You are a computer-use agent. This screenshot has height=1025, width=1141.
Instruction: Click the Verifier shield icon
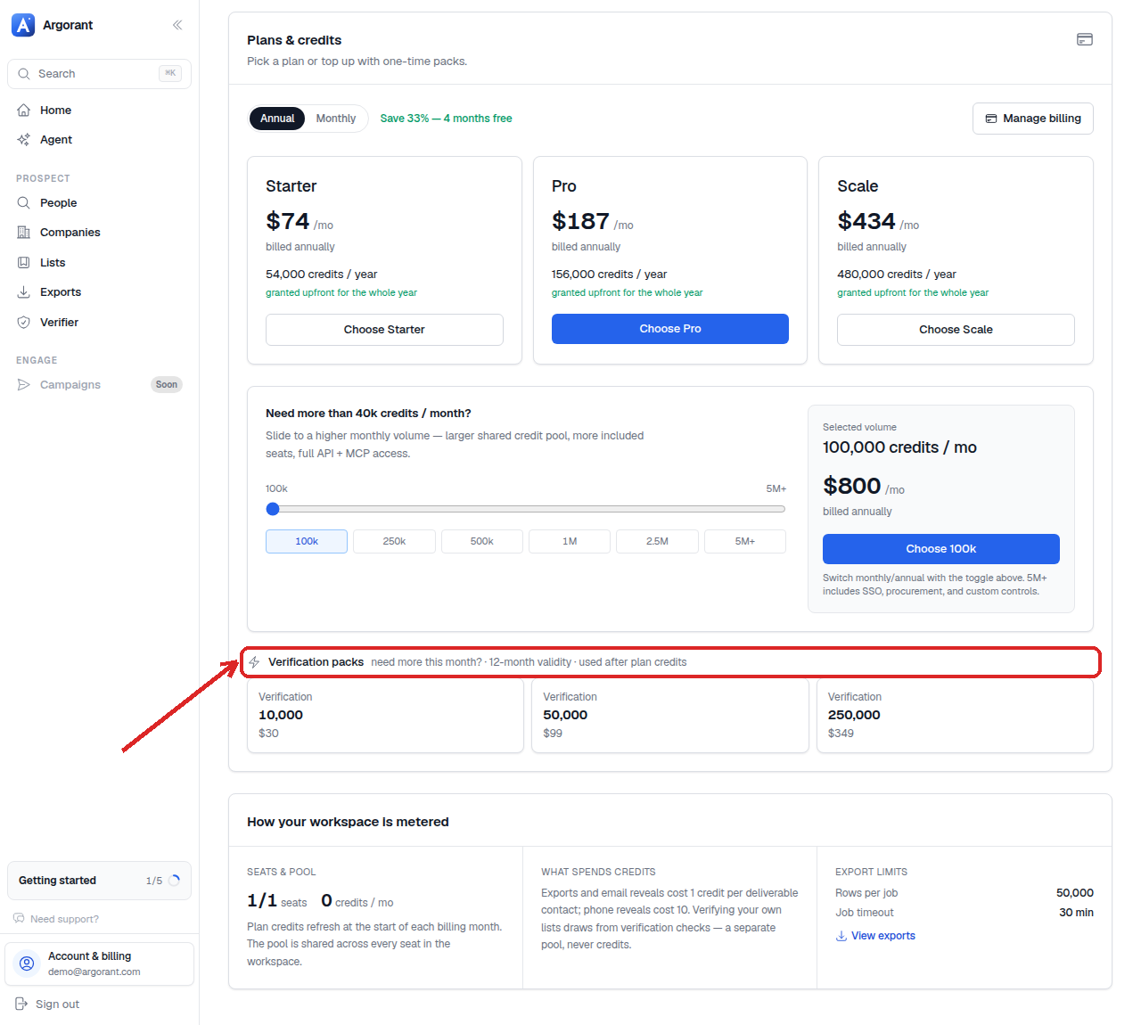[24, 323]
